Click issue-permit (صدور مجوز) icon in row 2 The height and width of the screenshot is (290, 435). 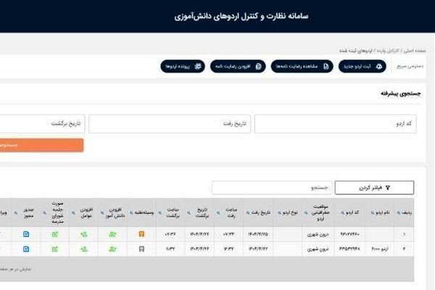point(26,249)
